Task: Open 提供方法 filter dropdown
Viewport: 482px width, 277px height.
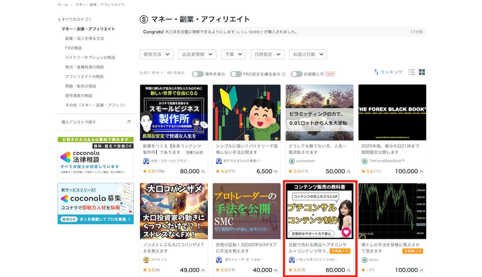Action: [156, 54]
